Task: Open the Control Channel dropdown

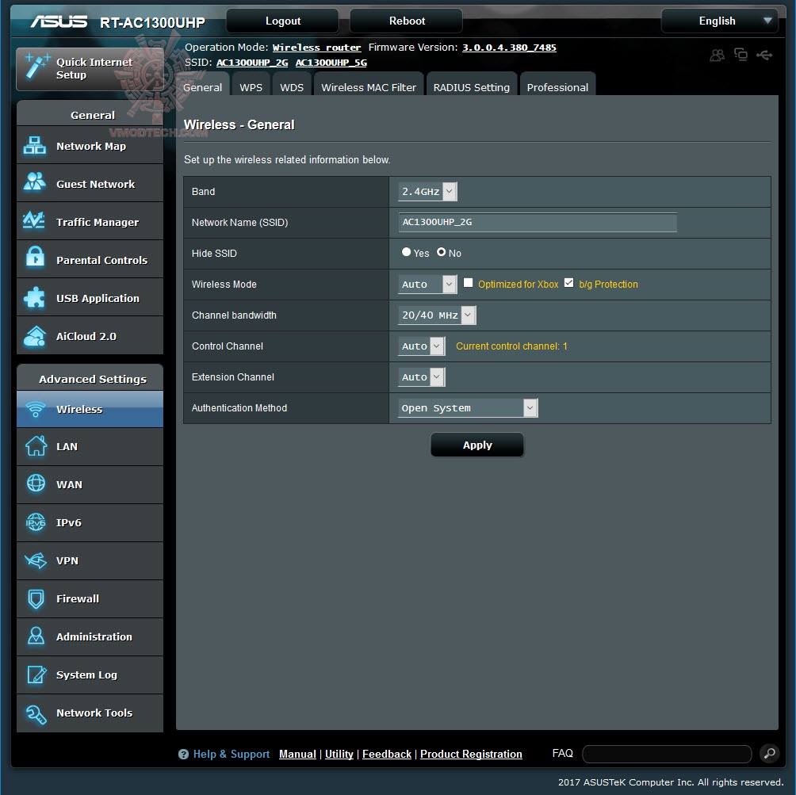Action: (421, 346)
